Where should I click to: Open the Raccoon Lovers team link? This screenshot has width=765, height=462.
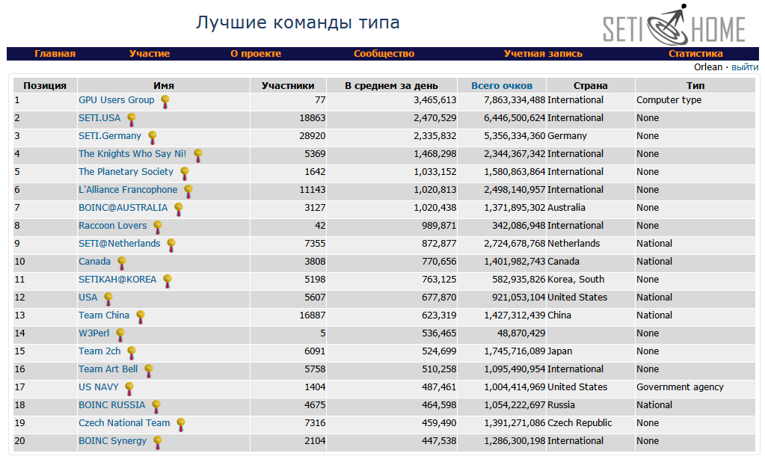coord(113,226)
